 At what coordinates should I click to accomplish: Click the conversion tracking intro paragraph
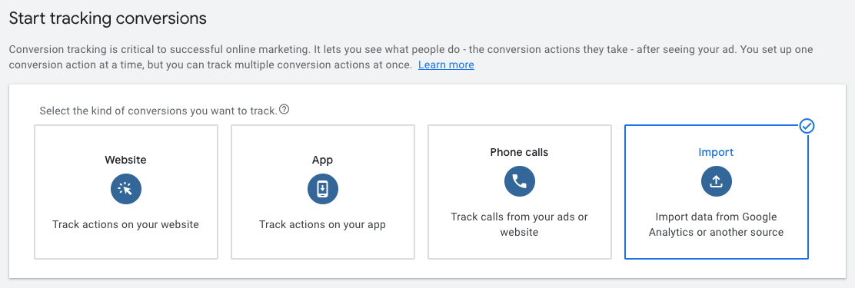(411, 57)
